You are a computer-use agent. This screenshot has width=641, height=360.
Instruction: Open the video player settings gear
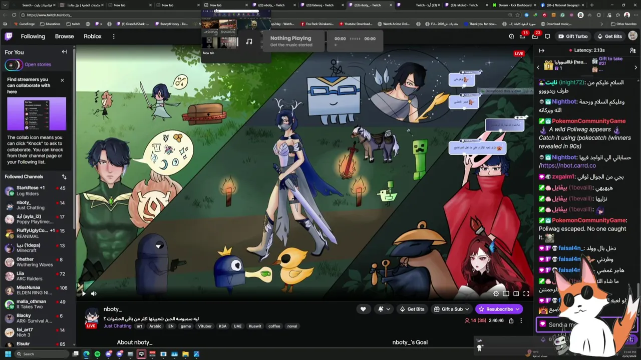tap(496, 293)
